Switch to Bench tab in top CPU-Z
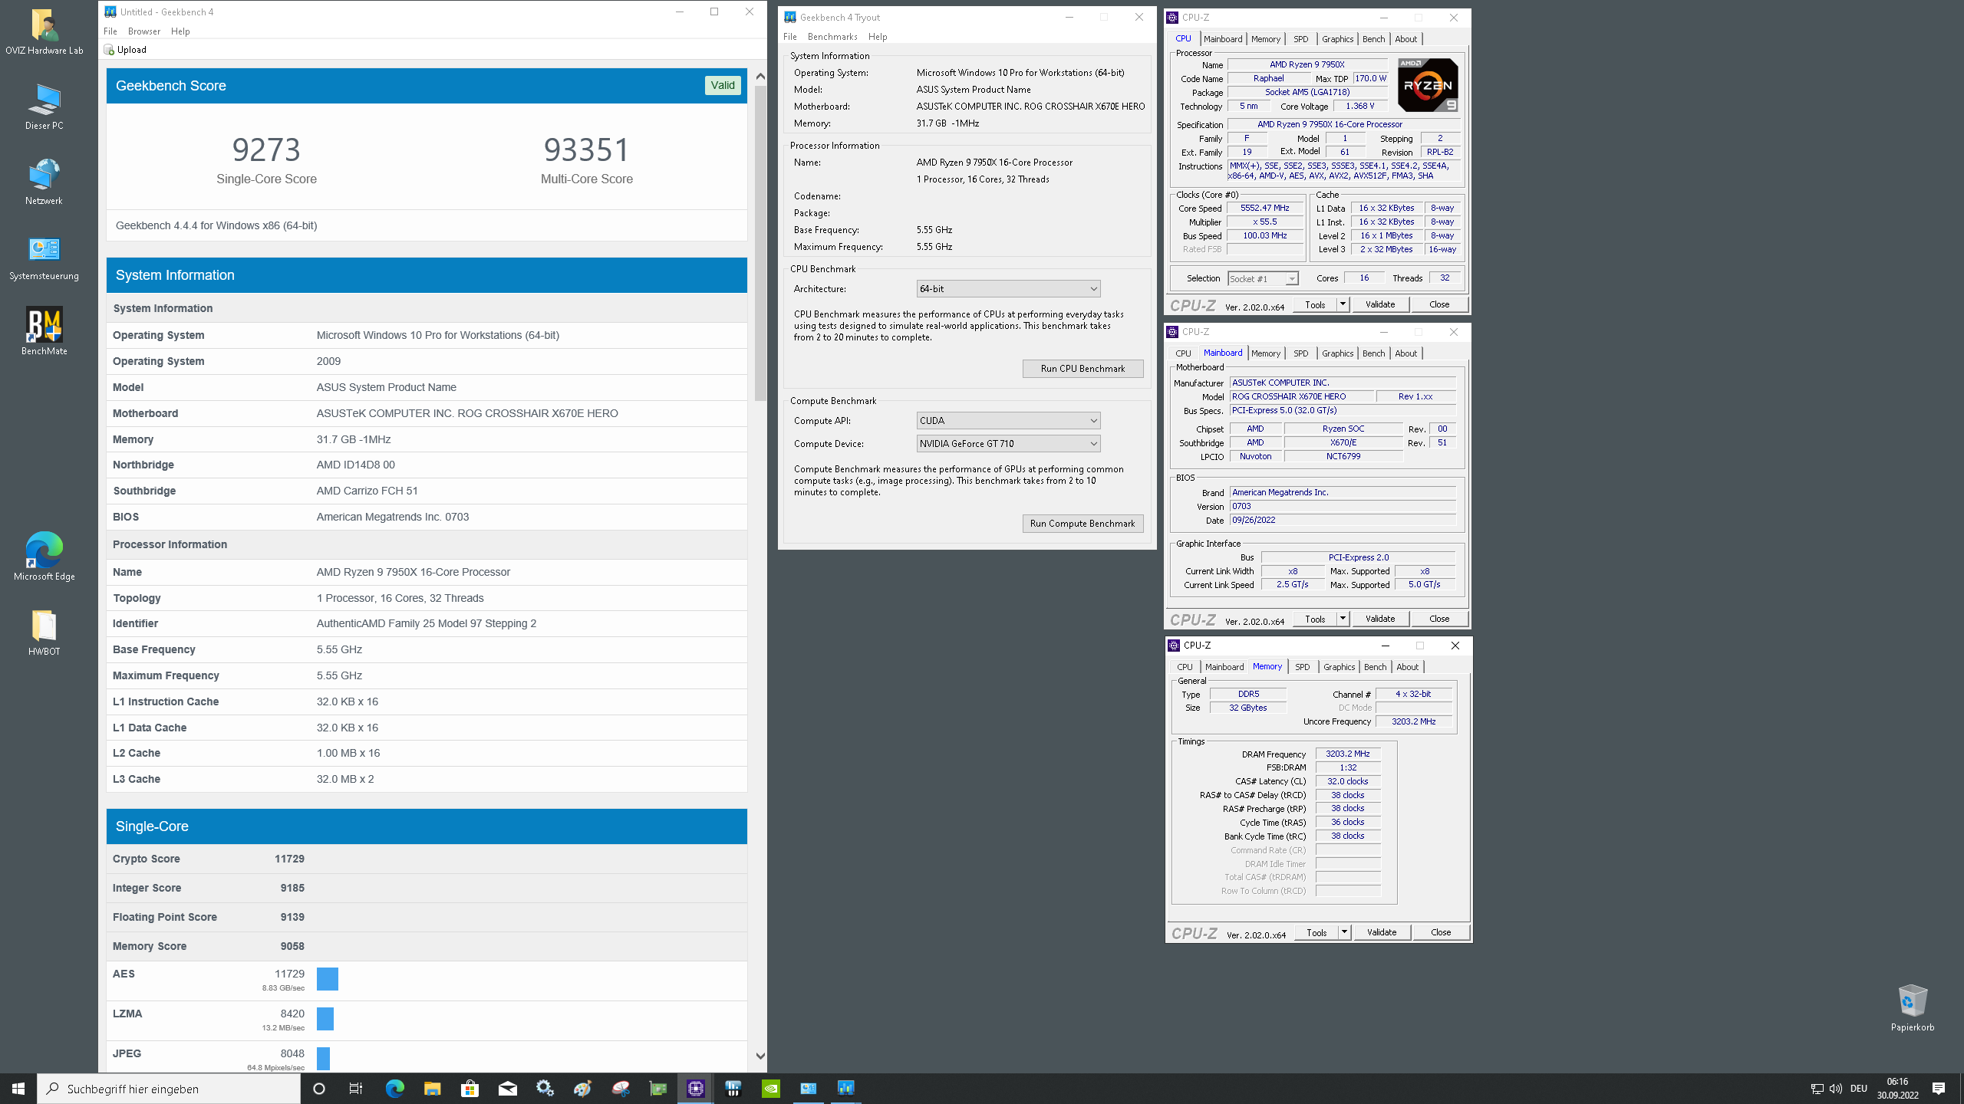The image size is (1964, 1104). pos(1373,39)
